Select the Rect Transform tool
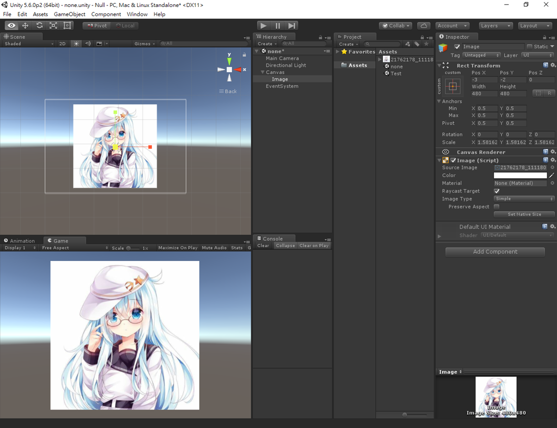Viewport: 557px width, 428px height. point(67,25)
